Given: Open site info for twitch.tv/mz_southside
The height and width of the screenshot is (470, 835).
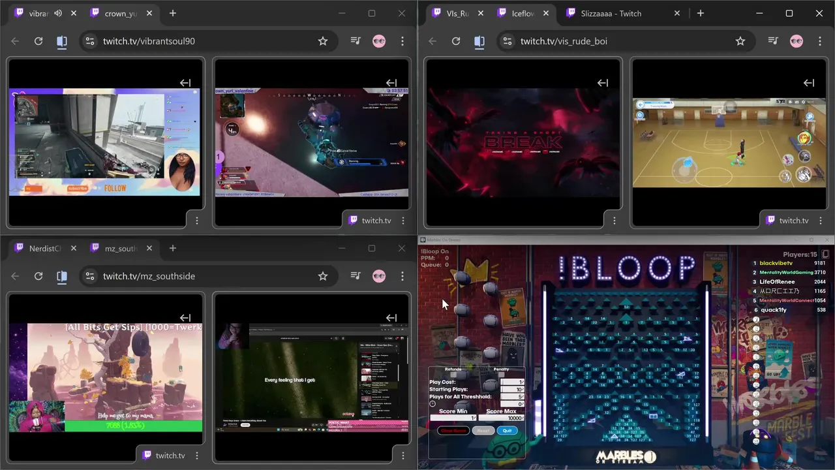Looking at the screenshot, I should (90, 276).
